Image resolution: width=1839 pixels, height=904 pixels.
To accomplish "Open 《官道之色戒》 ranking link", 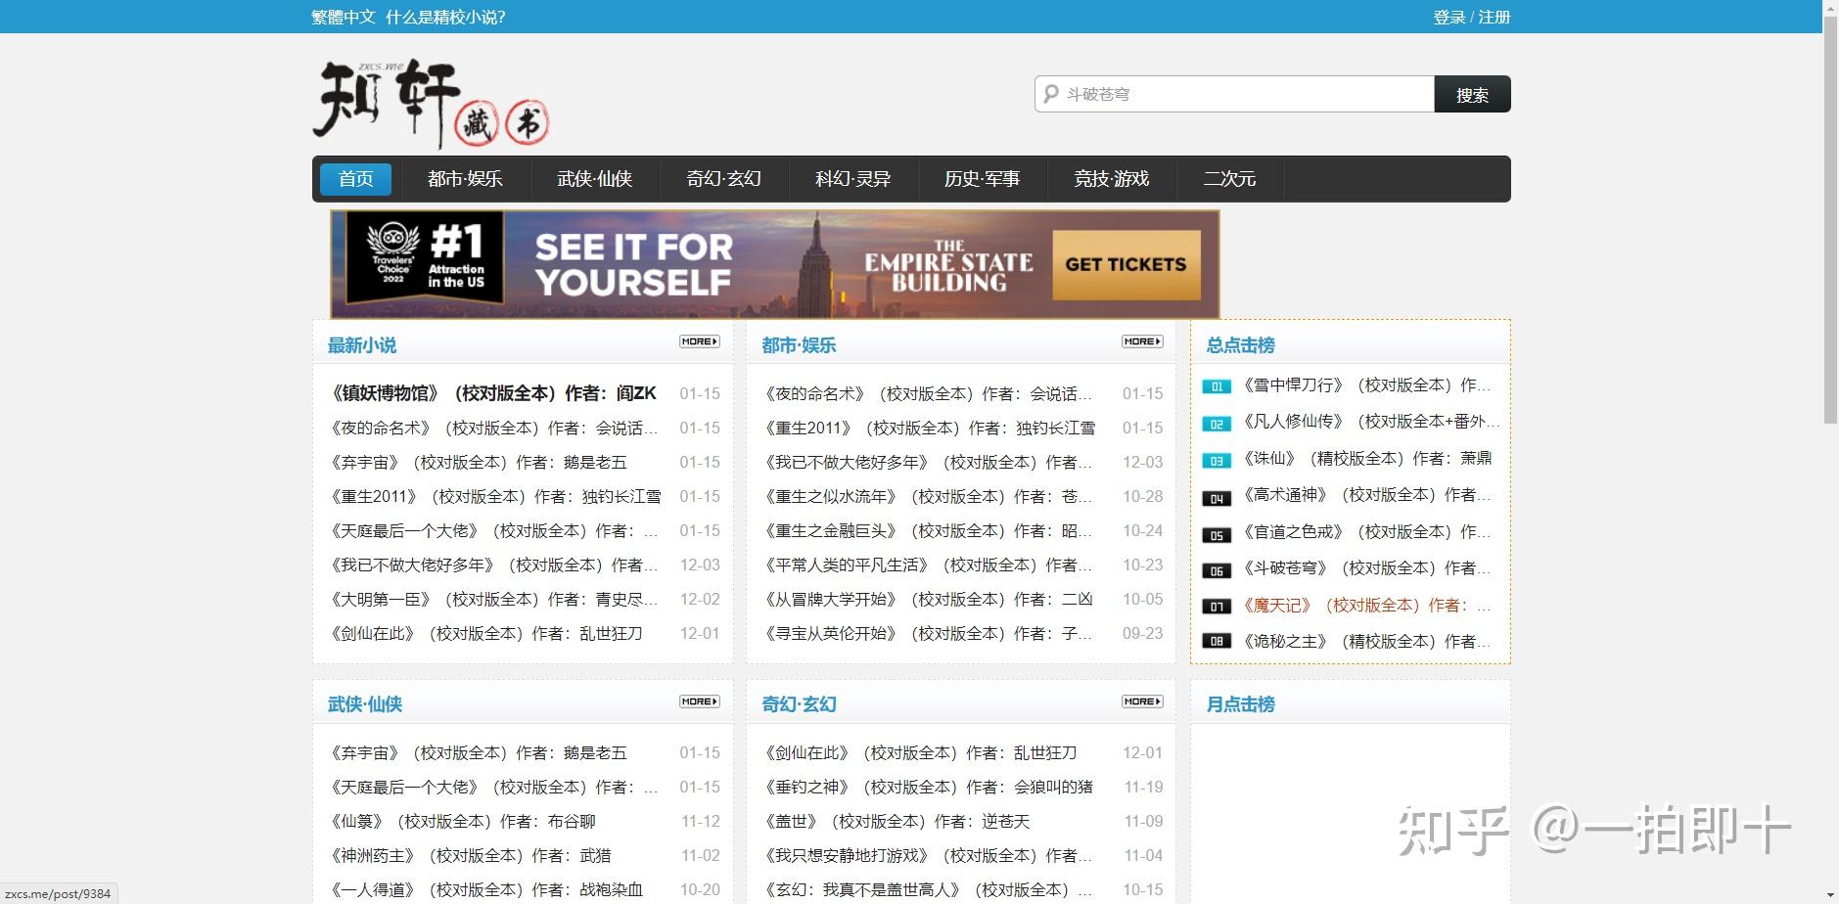I will coord(1366,531).
